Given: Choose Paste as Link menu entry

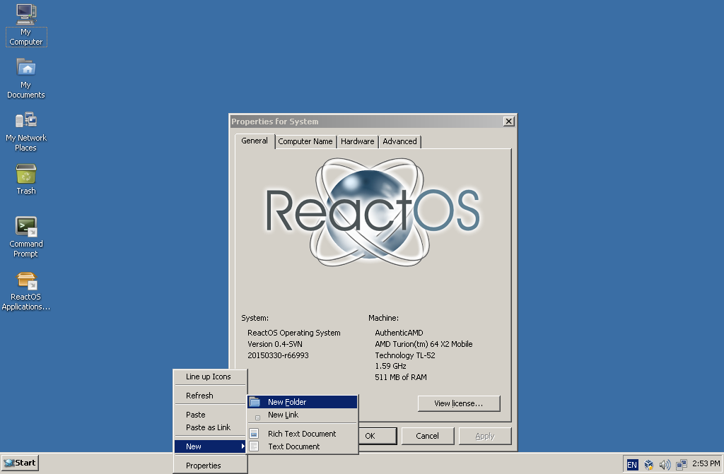Looking at the screenshot, I should click(x=210, y=427).
